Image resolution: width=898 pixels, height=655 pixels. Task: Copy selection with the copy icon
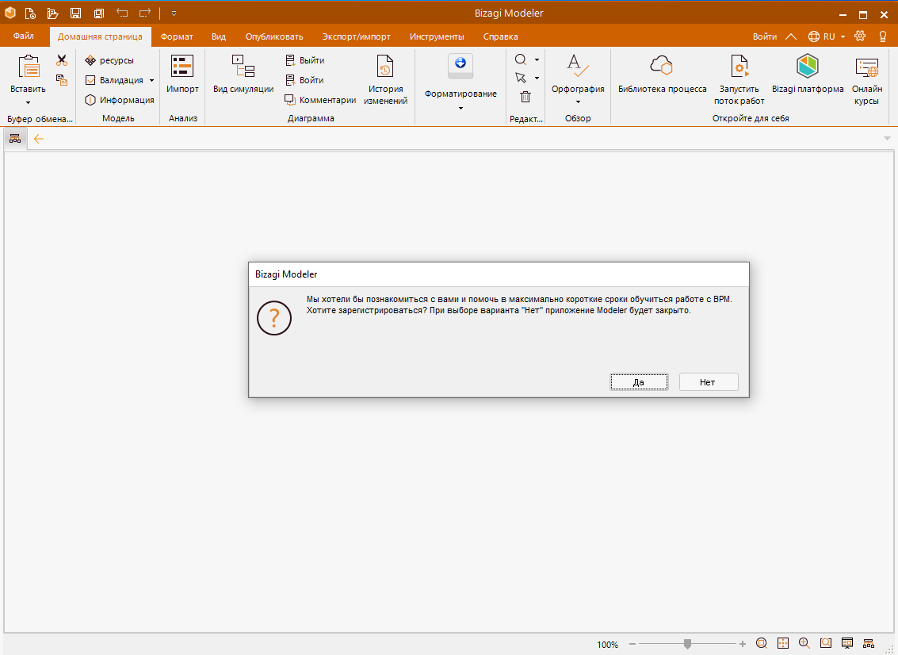[x=62, y=80]
